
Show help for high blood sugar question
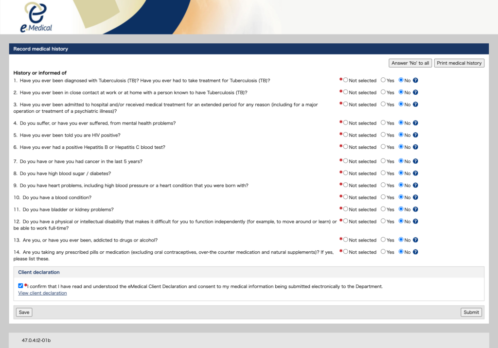[416, 173]
